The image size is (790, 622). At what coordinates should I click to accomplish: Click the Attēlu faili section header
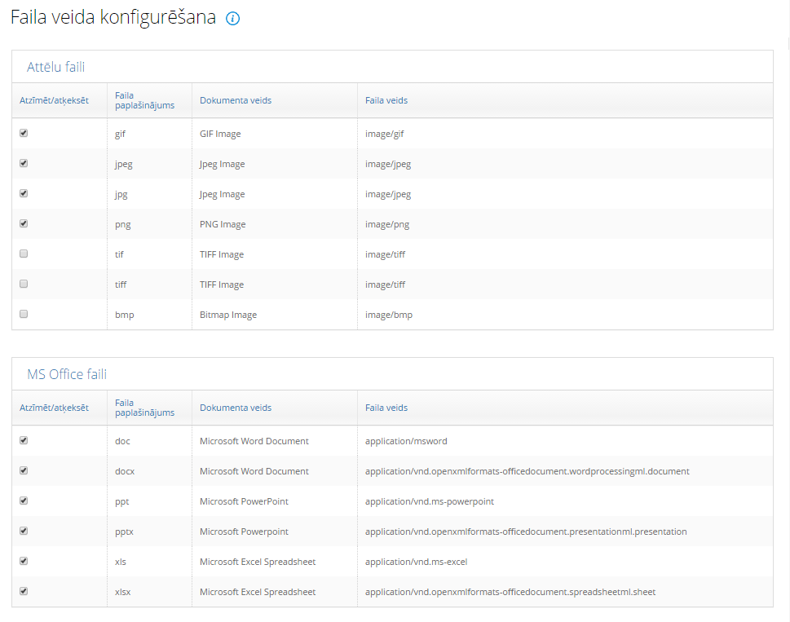coord(56,67)
